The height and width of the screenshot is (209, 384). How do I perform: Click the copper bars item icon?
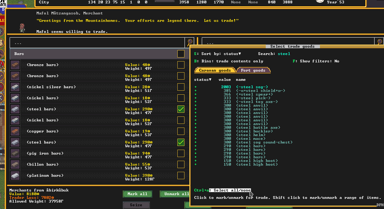tap(15, 131)
